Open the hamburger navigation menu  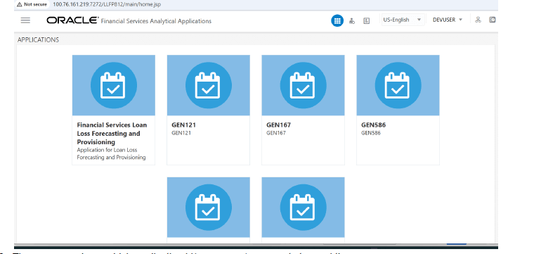[x=25, y=20]
